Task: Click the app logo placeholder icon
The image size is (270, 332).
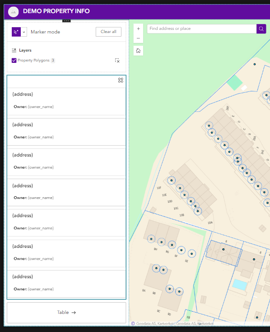Action: 14,12
